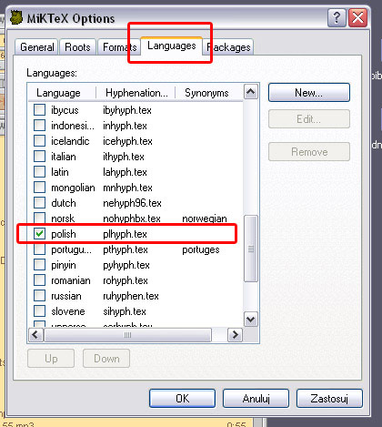Enable the dutch language checkbox
Image resolution: width=382 pixels, height=427 pixels.
[39, 202]
